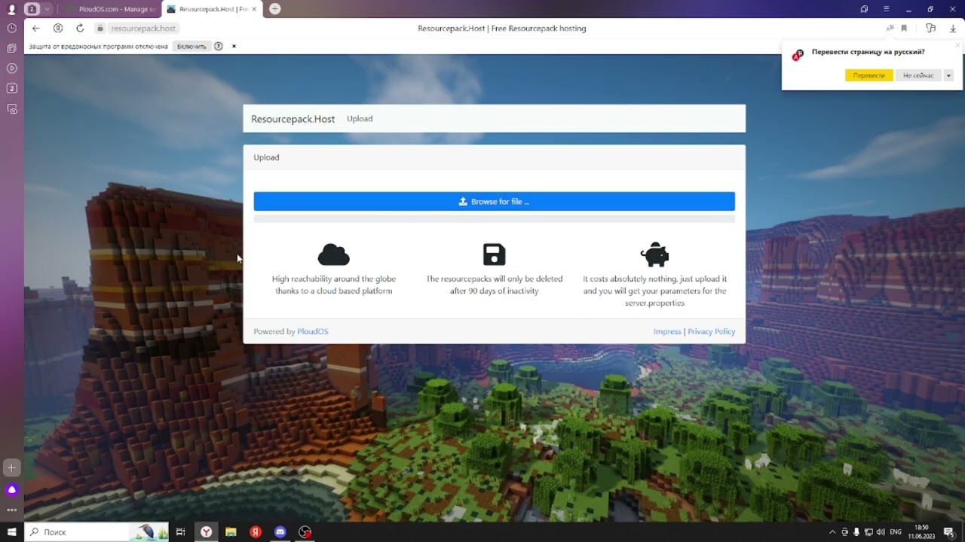Click the floppy disk save icon
The width and height of the screenshot is (965, 542).
494,254
